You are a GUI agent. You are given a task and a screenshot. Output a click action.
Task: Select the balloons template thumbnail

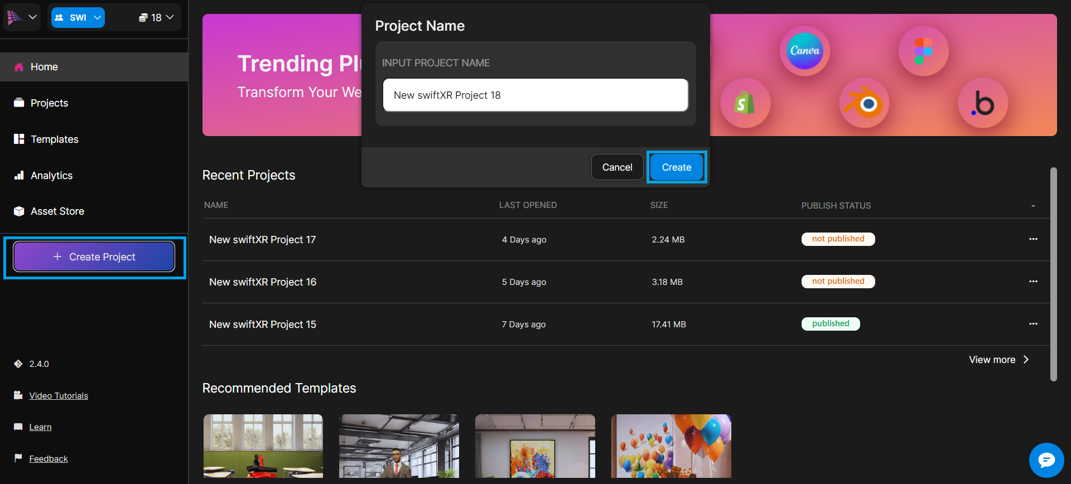pyautogui.click(x=671, y=446)
